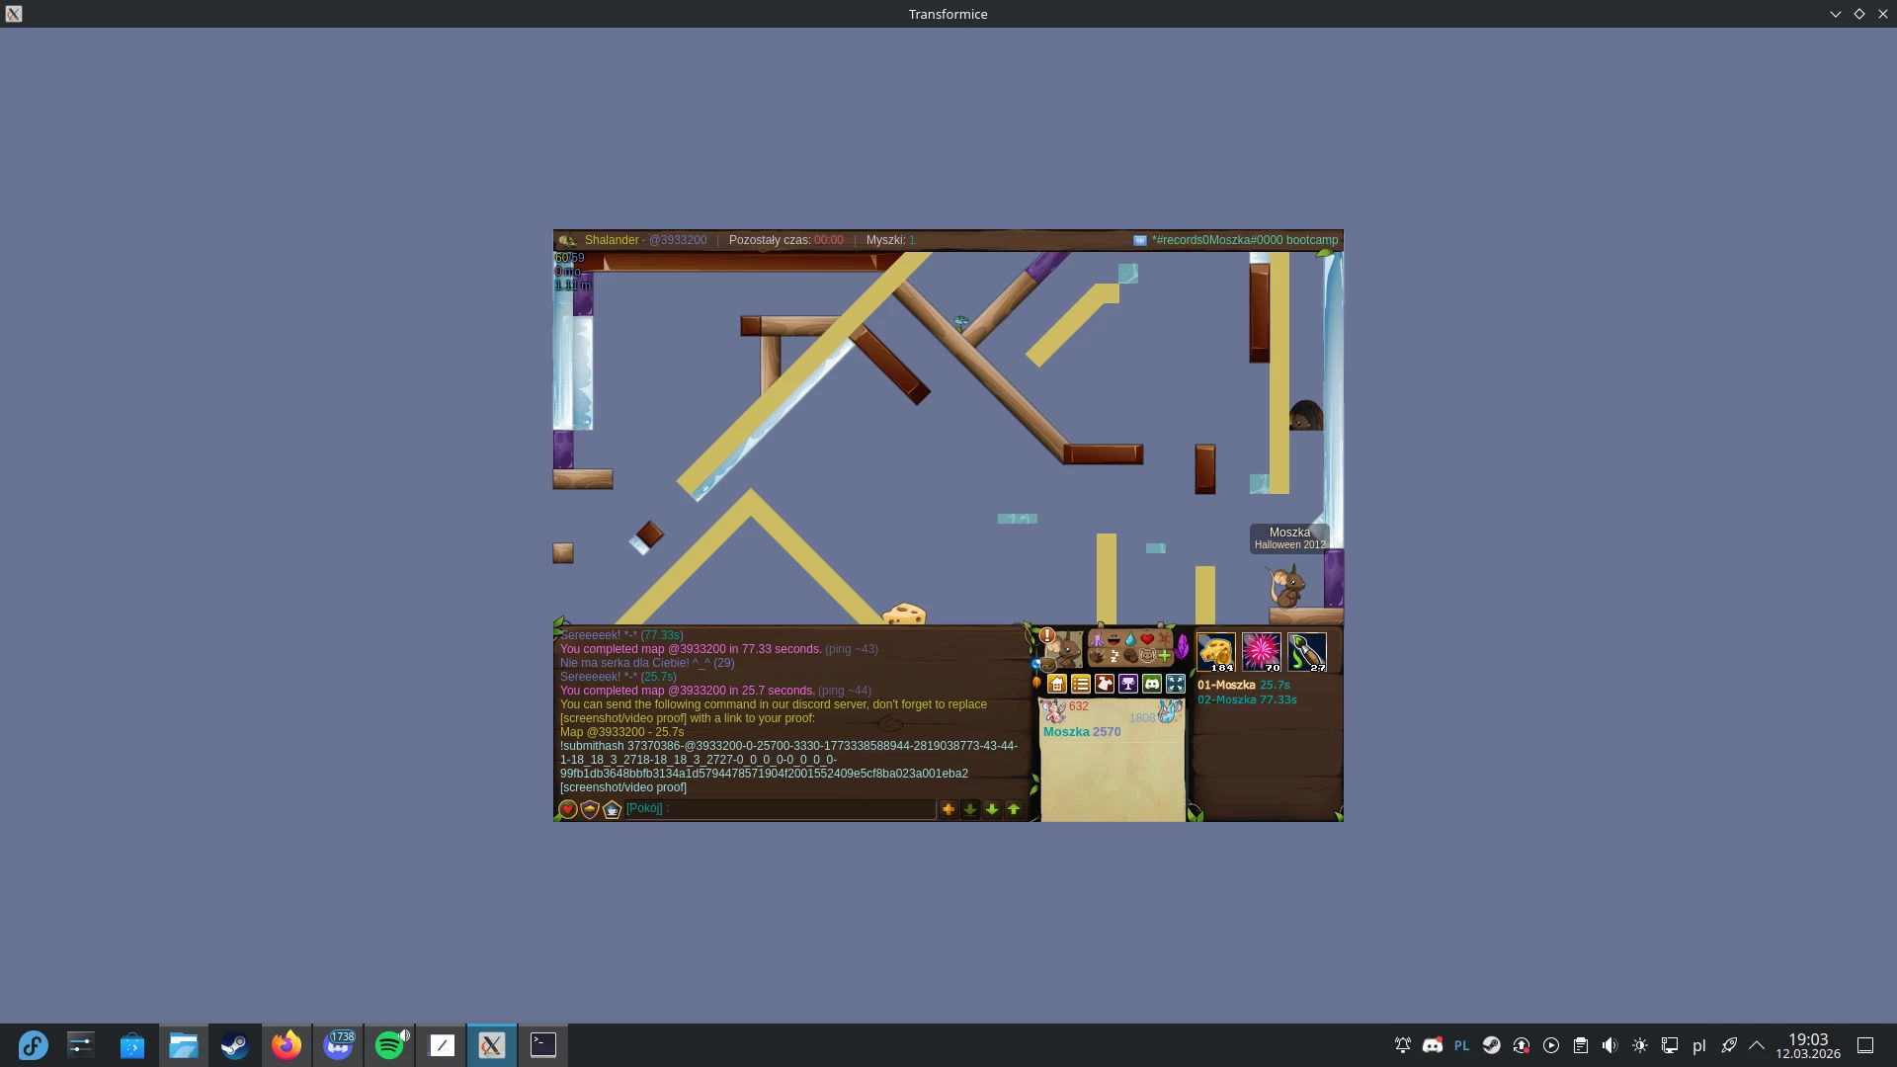This screenshot has width=1897, height=1067.
Task: Use the facepalm emote
Action: (x=1130, y=656)
